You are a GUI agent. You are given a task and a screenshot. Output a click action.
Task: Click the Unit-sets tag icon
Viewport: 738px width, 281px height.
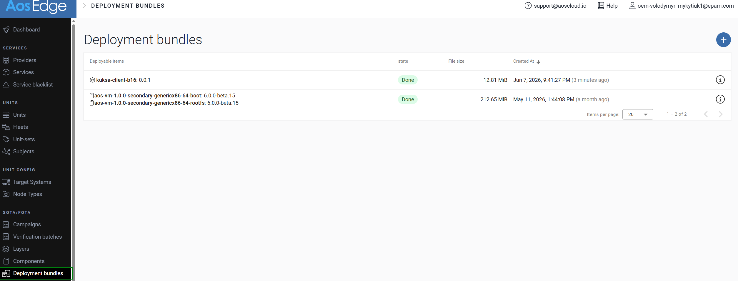point(6,139)
